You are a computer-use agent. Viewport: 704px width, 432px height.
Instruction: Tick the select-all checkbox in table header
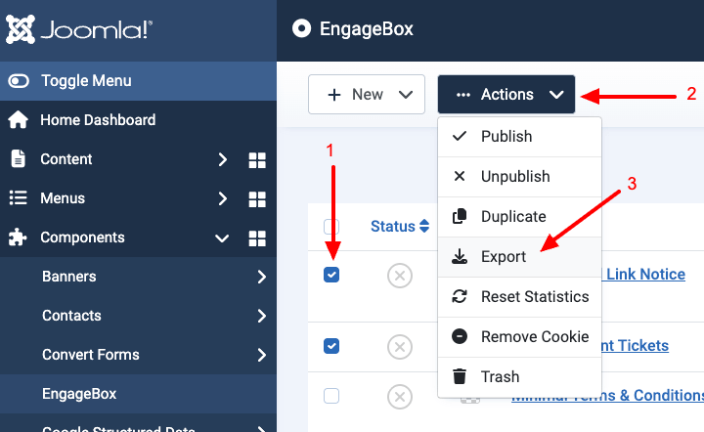(x=331, y=227)
